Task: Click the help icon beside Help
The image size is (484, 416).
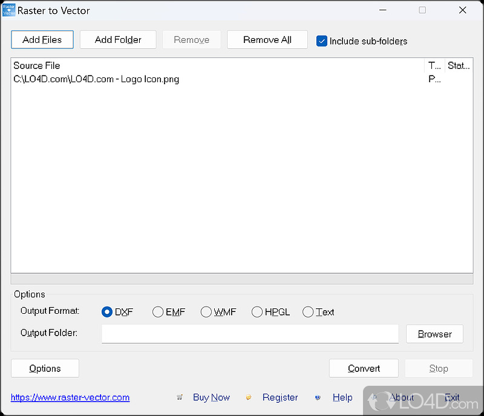Action: coord(318,397)
